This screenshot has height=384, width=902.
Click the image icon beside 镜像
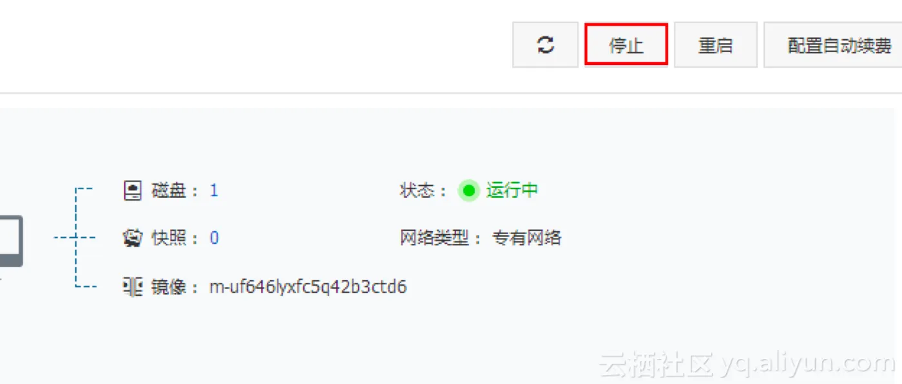pos(132,286)
